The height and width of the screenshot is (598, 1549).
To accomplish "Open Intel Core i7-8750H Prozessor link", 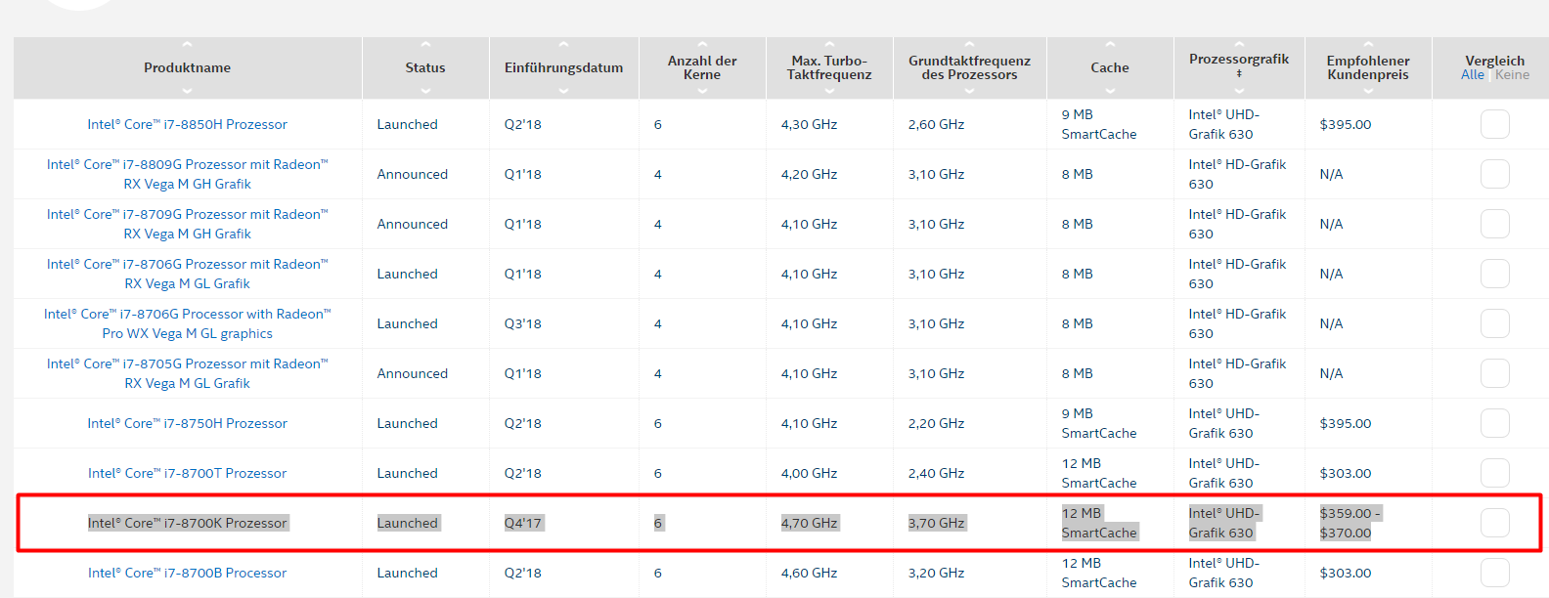I will (187, 423).
